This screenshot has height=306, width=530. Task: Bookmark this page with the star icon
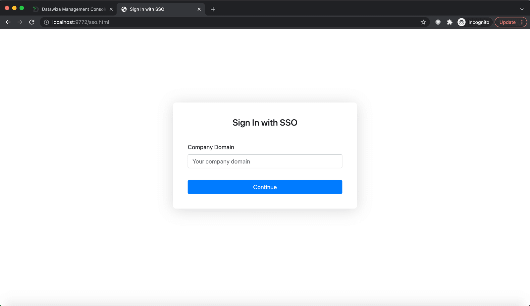click(423, 22)
